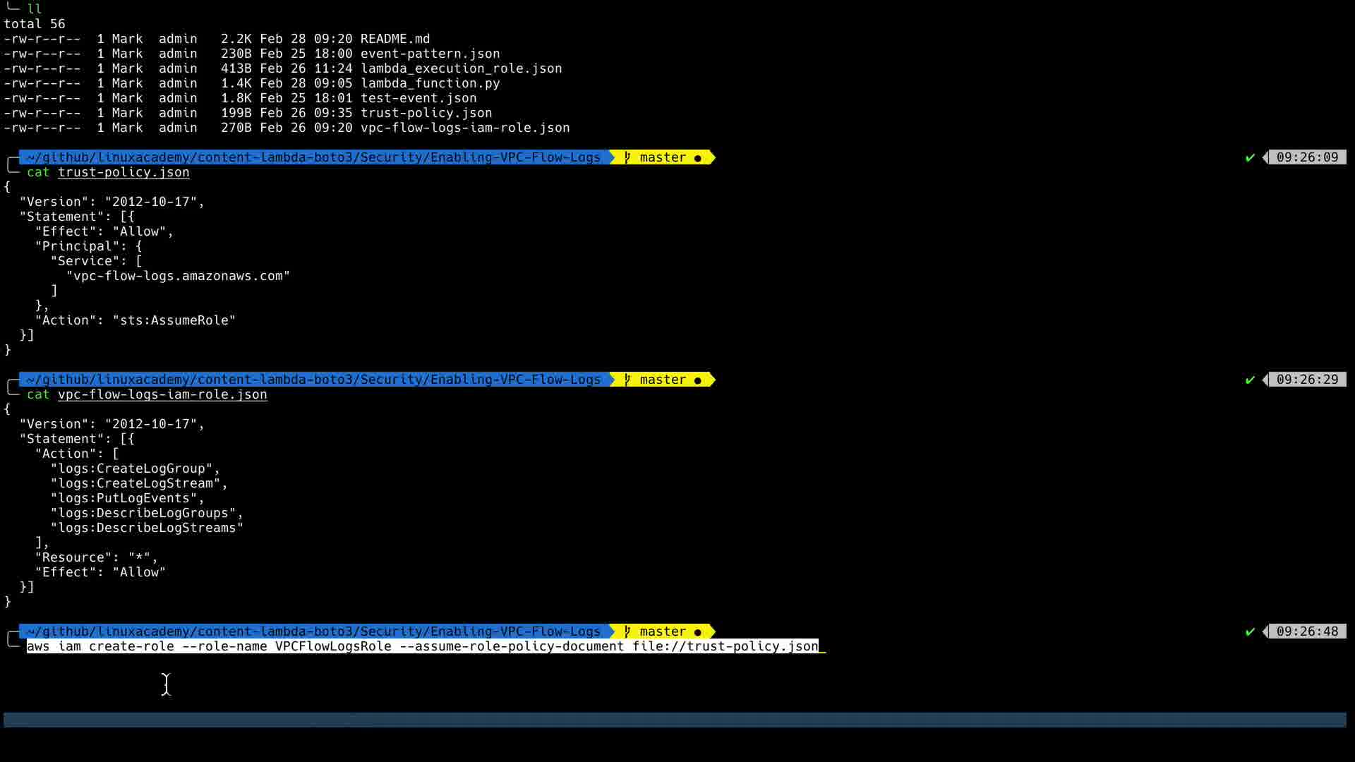Click the 09:26:48 timestamp badge
This screenshot has width=1355, height=762.
coord(1306,631)
